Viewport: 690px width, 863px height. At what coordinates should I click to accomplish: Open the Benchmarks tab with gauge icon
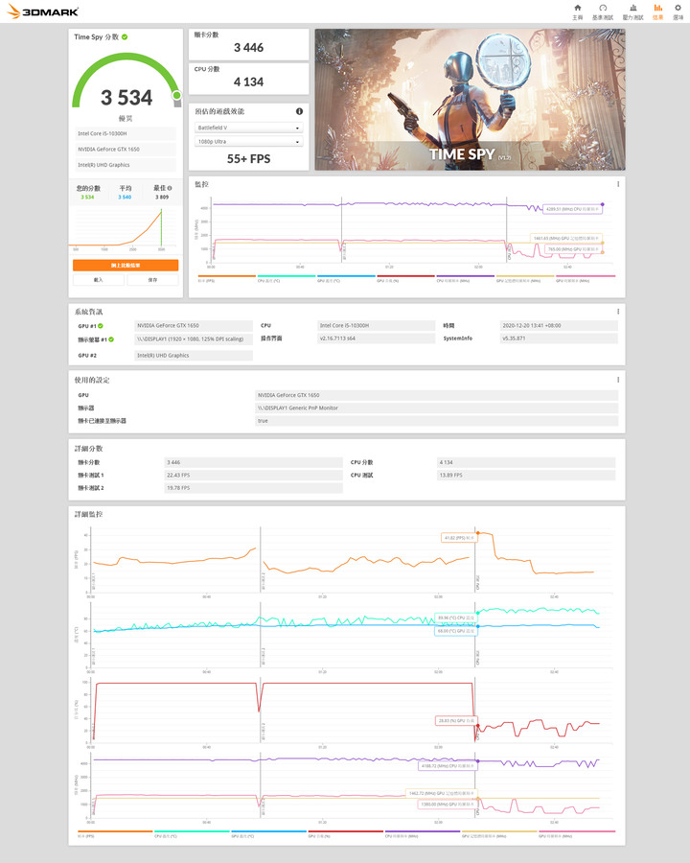603,12
